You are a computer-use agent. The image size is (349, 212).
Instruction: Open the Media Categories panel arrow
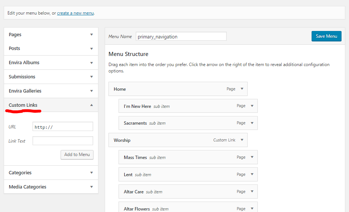click(x=91, y=187)
